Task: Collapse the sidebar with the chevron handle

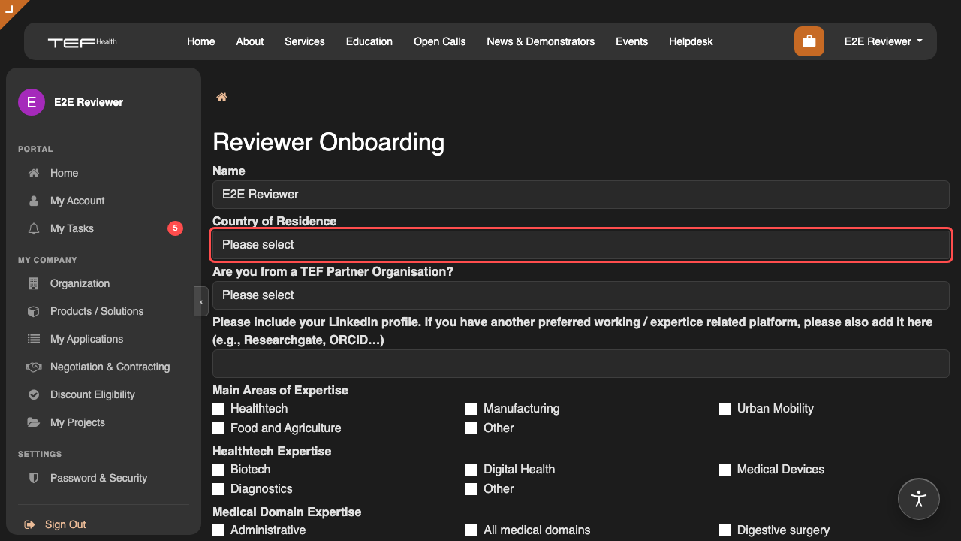Action: point(200,301)
